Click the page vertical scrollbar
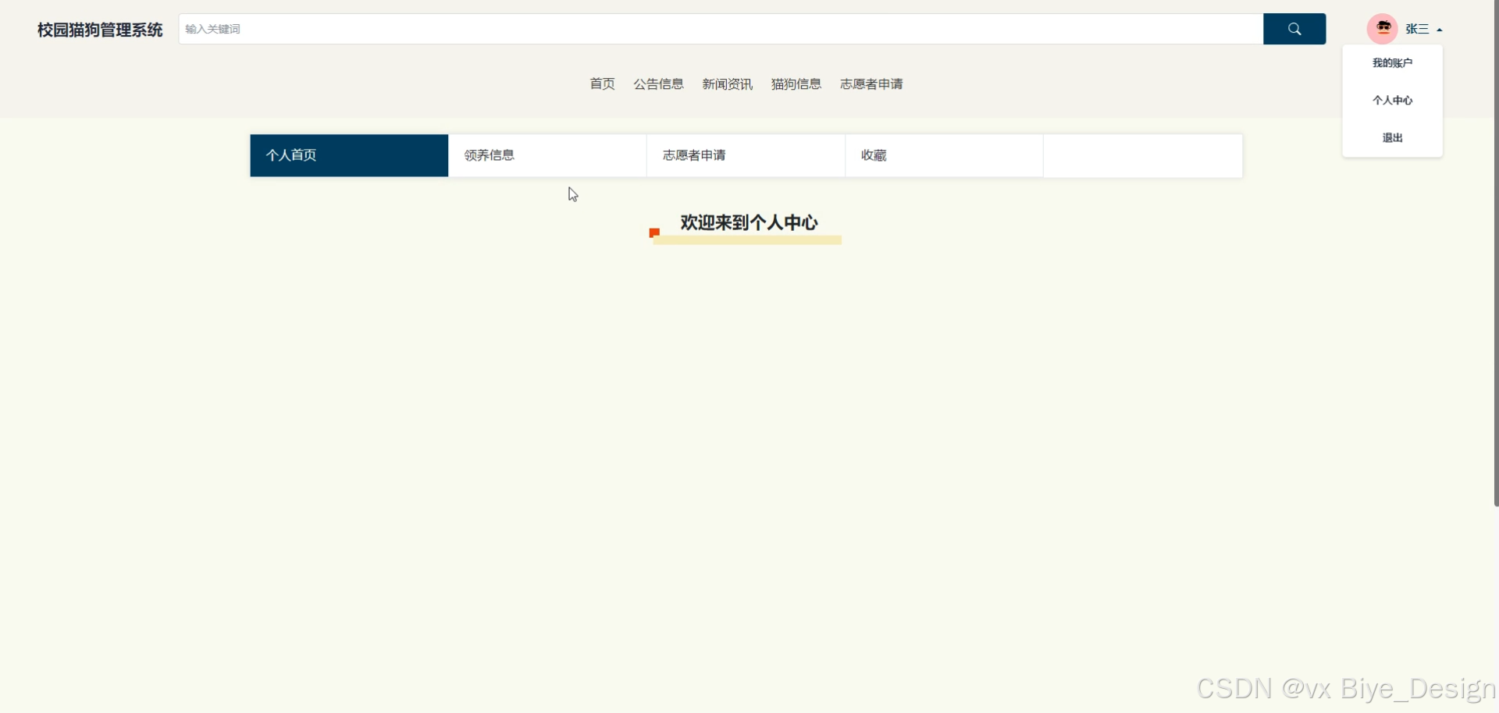The image size is (1499, 713). coord(1496,254)
